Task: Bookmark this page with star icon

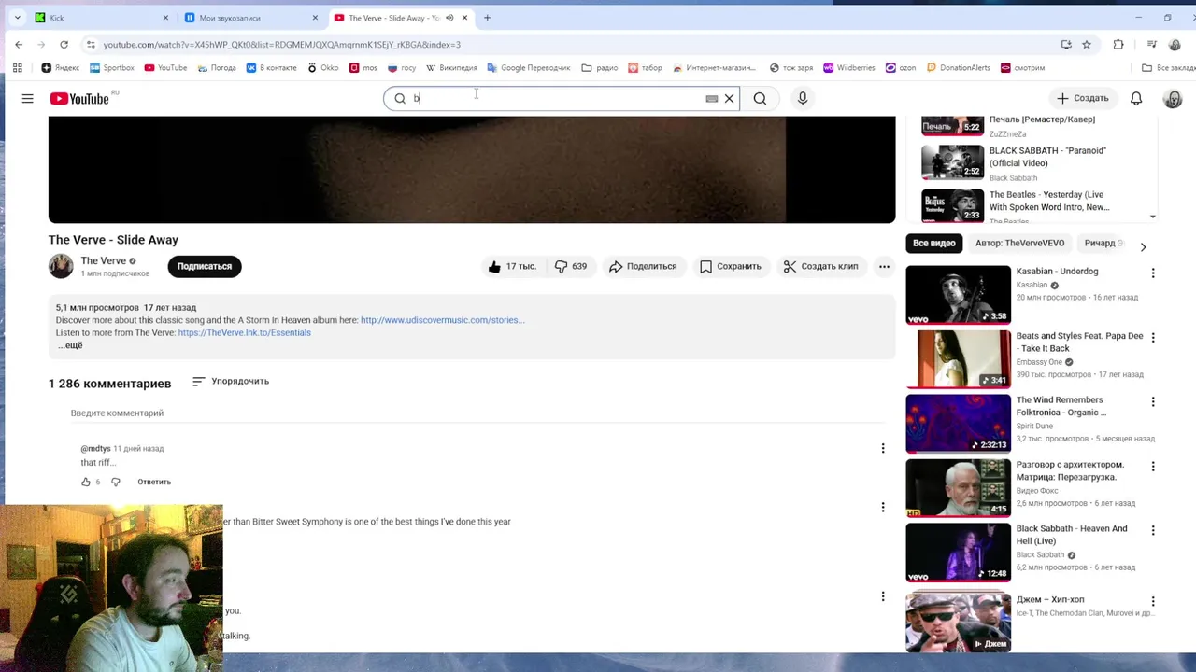Action: click(1087, 44)
